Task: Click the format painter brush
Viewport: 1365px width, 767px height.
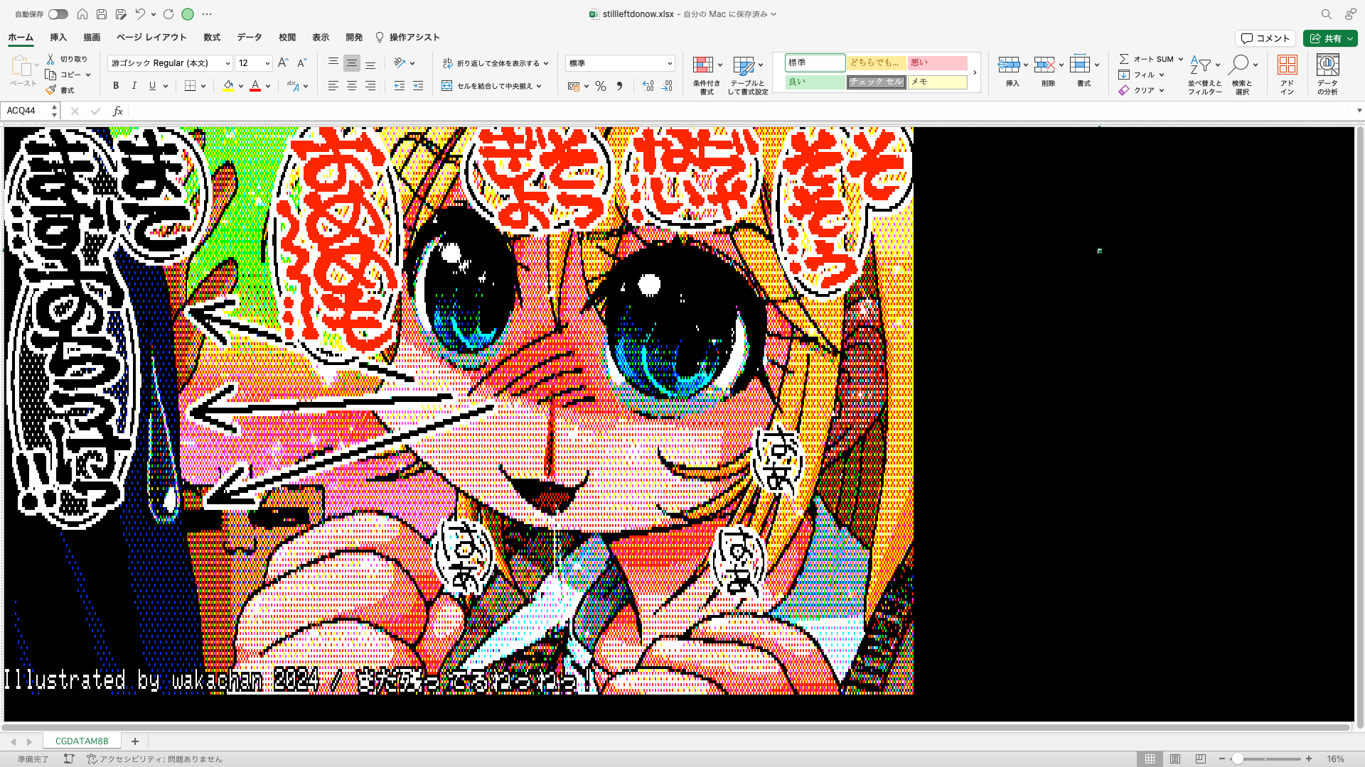Action: pos(50,90)
